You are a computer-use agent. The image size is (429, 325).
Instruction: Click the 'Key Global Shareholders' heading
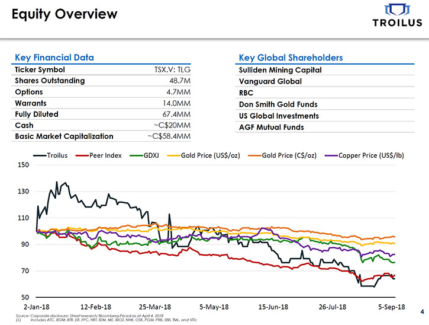point(291,58)
